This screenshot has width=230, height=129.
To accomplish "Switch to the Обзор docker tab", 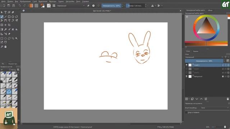I will [210, 10].
